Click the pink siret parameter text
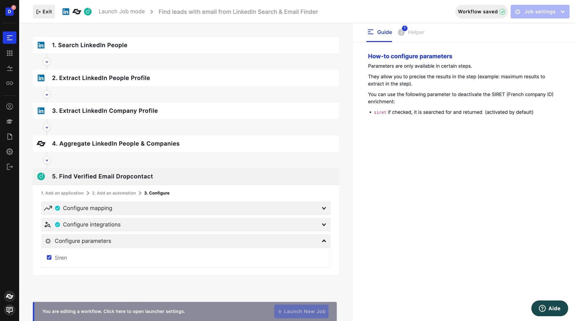Viewport: 575px width, 321px height. click(x=380, y=112)
